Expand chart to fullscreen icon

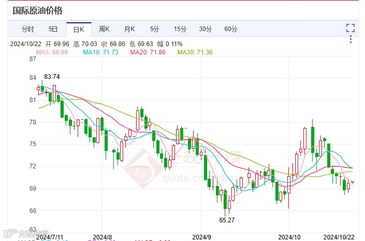point(351,28)
